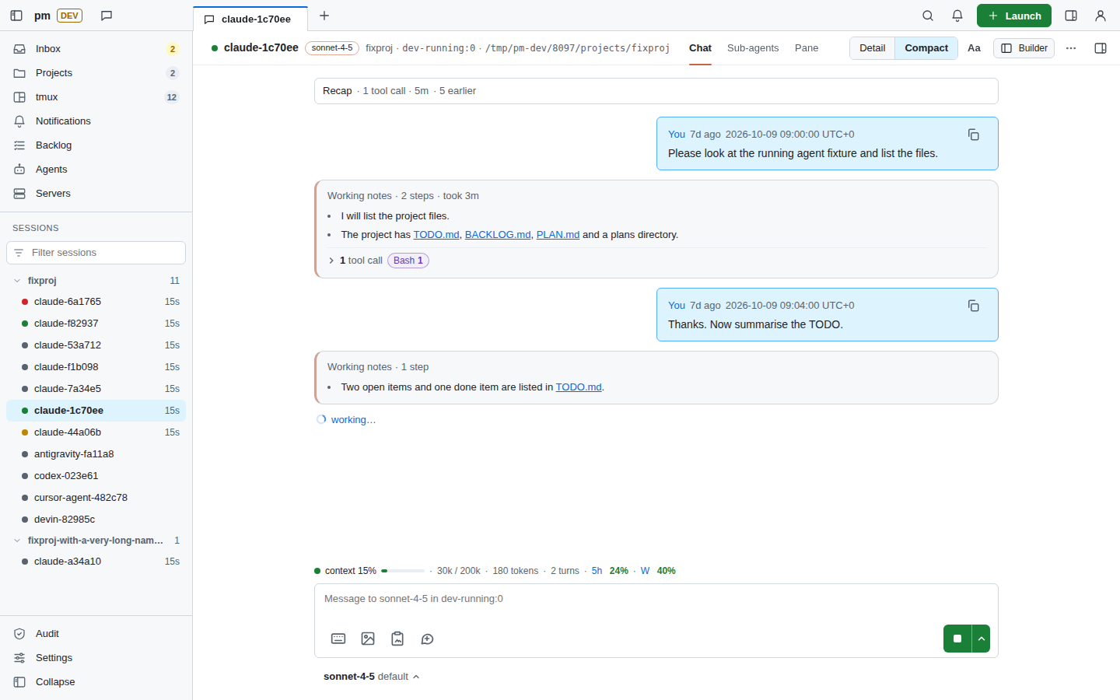Click the clipboard paste icon in composer
The height and width of the screenshot is (700, 1120).
coord(397,639)
